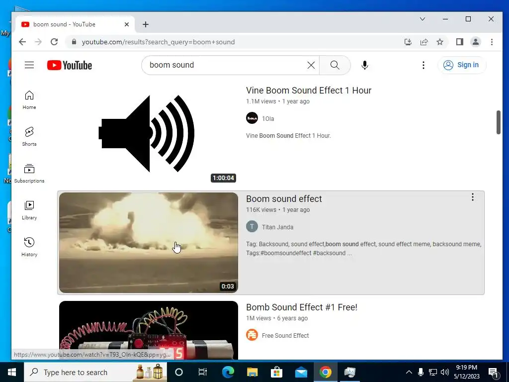
Task: Go forward in Chrome
Action: point(38,42)
